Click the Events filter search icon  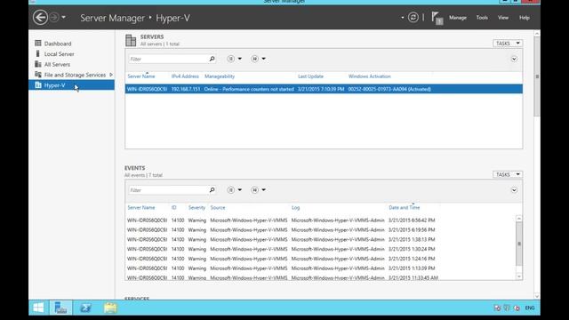tap(212, 190)
